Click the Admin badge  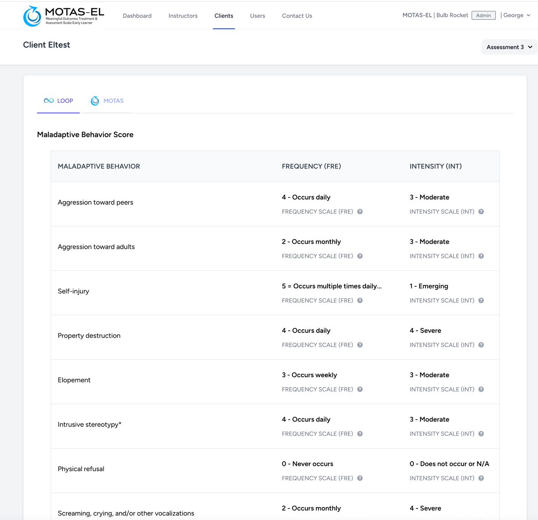(483, 15)
